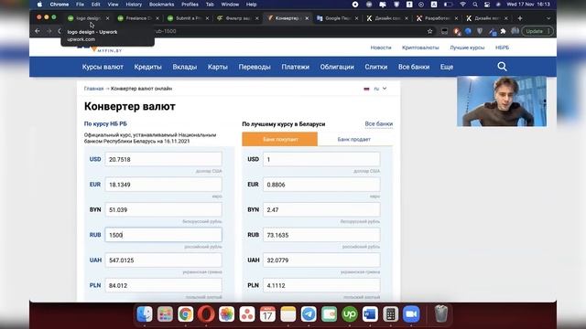Open the Trash in the Dock
This screenshot has height=329, width=586.
point(441,314)
